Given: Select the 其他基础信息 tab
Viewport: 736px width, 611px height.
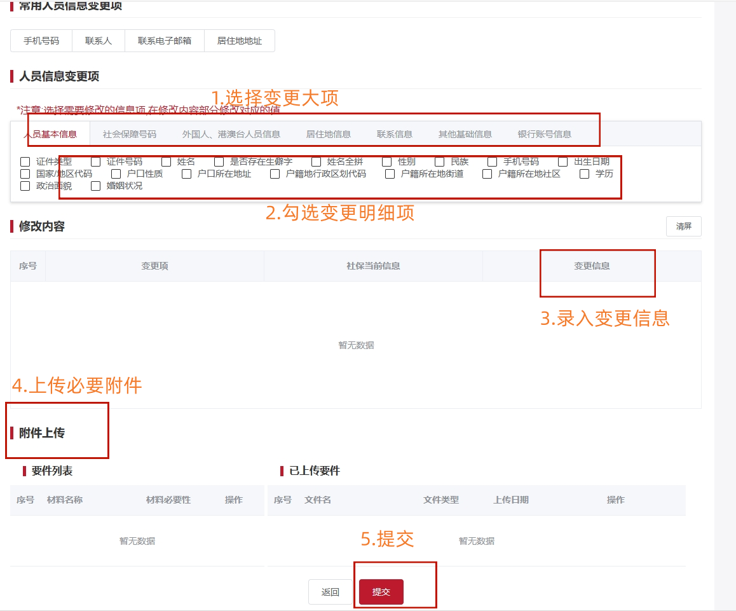Looking at the screenshot, I should click(465, 134).
